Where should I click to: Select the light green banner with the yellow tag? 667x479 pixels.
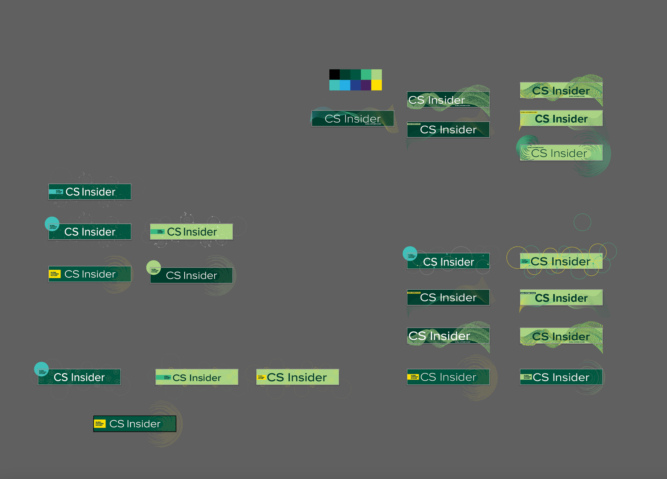[x=297, y=377]
